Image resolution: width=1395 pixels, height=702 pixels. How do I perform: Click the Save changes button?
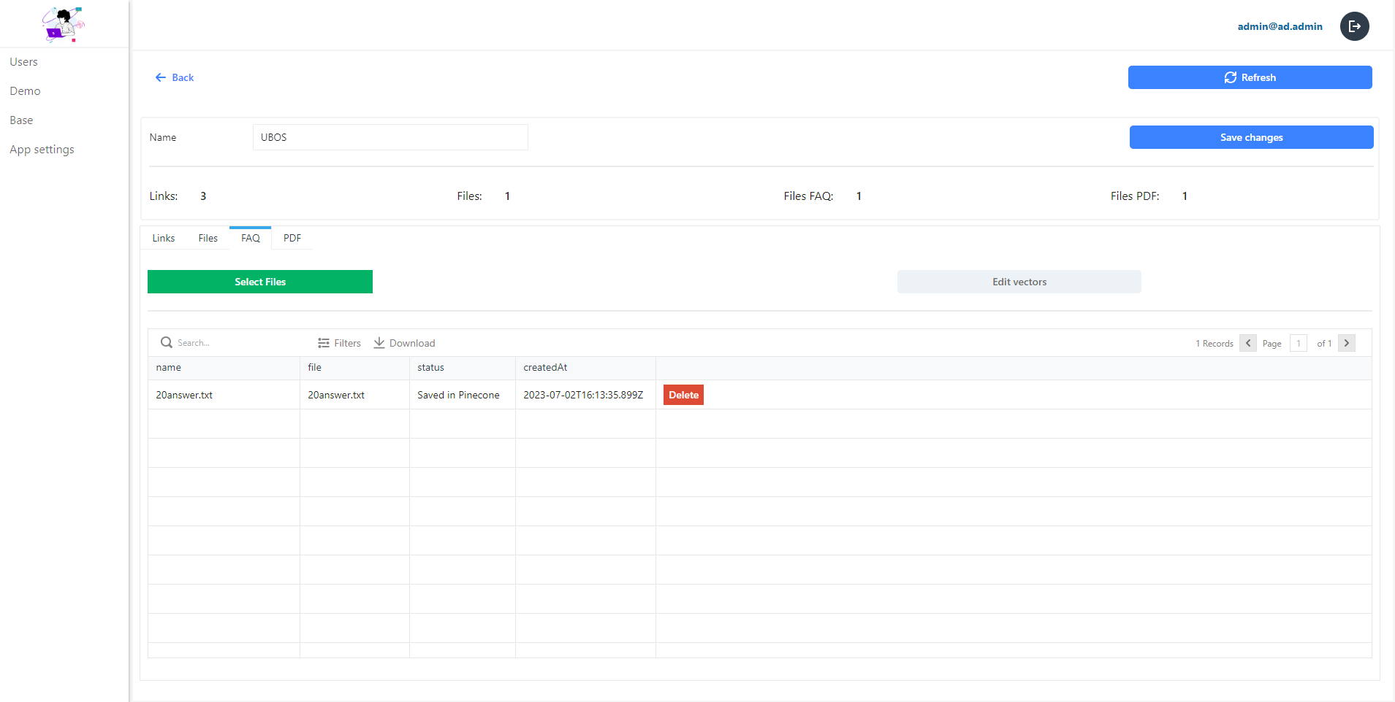point(1250,136)
